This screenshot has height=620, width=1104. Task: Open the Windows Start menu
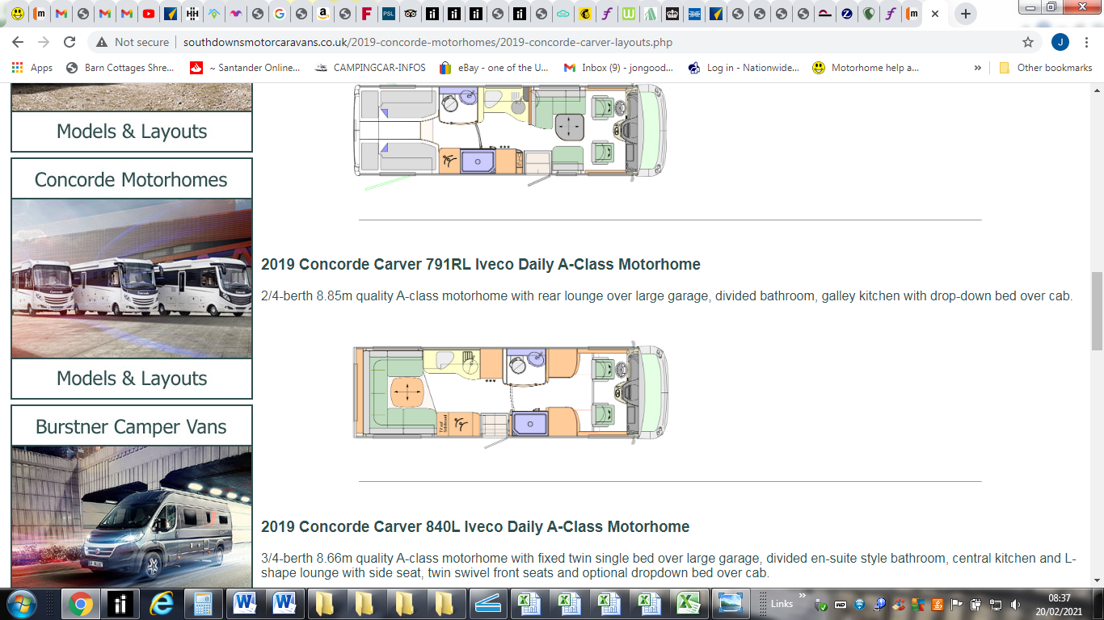point(19,604)
